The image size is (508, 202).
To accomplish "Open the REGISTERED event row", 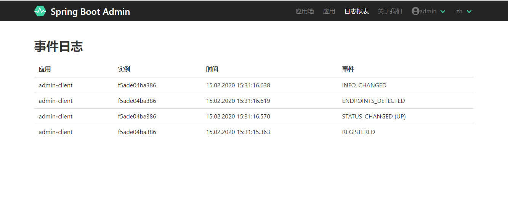I will coord(358,132).
